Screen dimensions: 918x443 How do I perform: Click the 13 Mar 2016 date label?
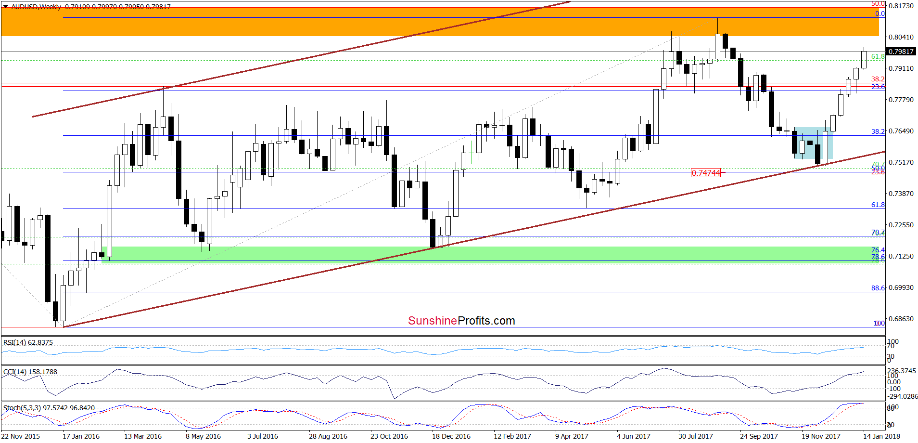(x=143, y=436)
